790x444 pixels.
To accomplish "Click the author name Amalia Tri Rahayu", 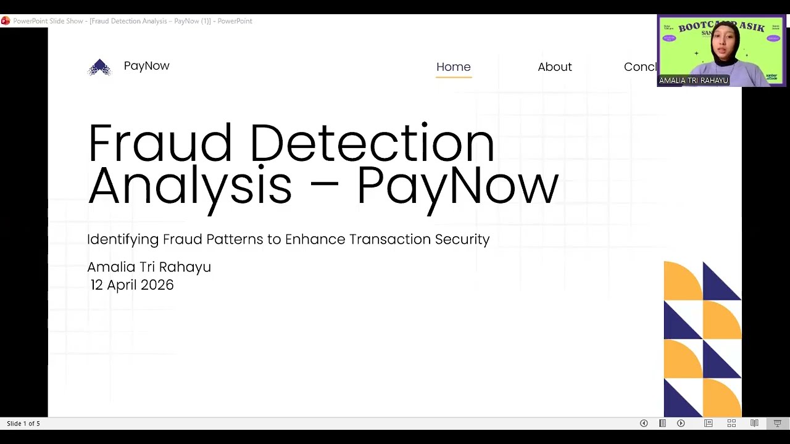I will click(149, 267).
